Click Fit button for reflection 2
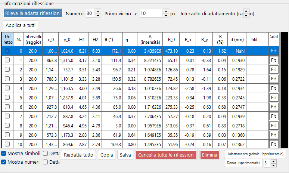 click(274, 69)
